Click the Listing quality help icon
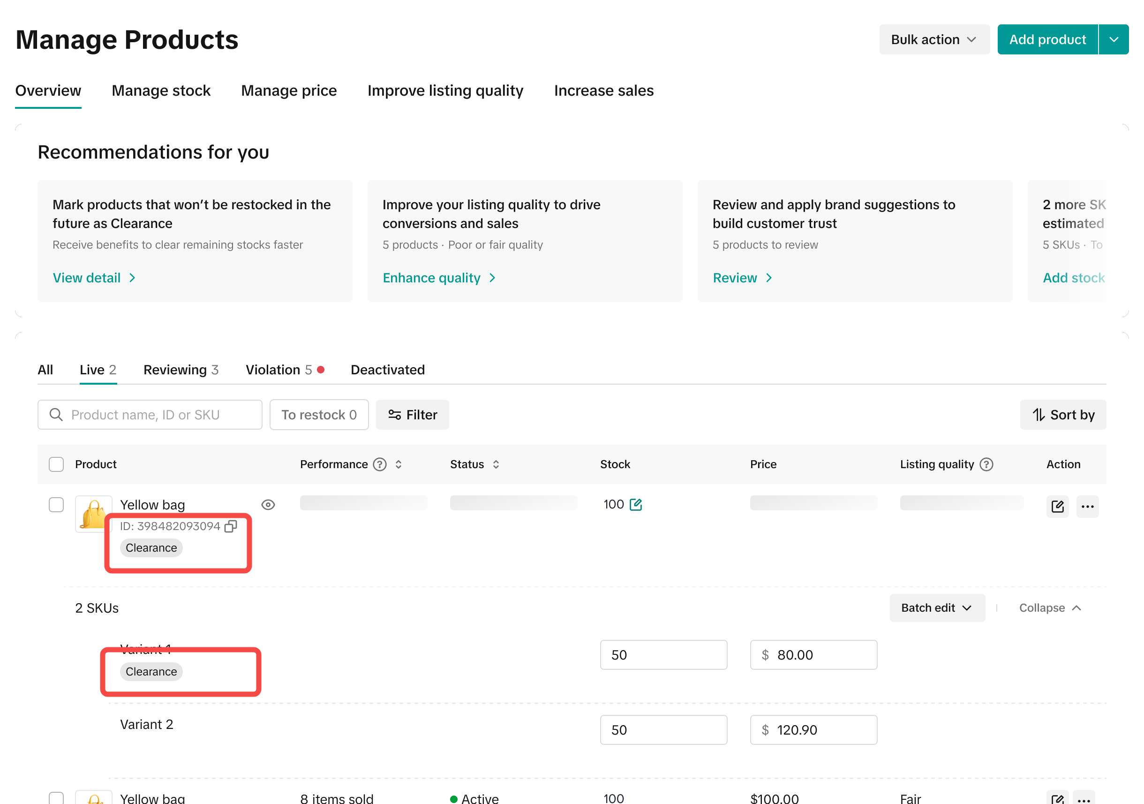Screen dimensions: 1144x804 (986, 464)
